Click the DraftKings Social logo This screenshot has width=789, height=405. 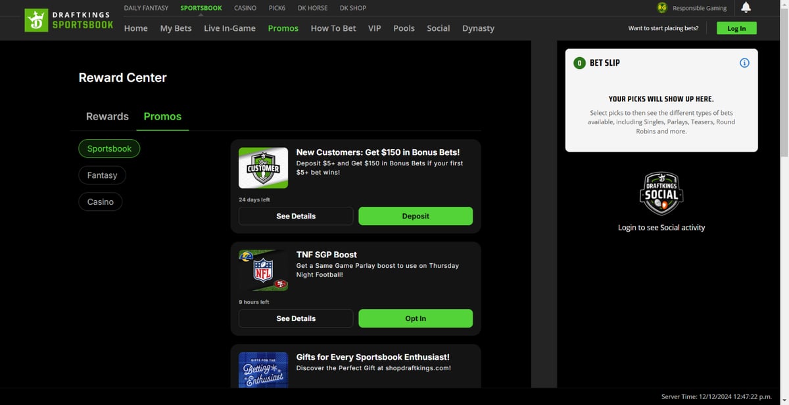[x=661, y=194]
